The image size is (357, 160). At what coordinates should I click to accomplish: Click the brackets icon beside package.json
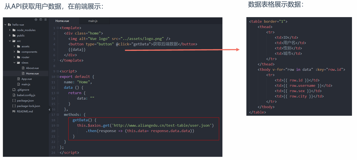[14, 101]
